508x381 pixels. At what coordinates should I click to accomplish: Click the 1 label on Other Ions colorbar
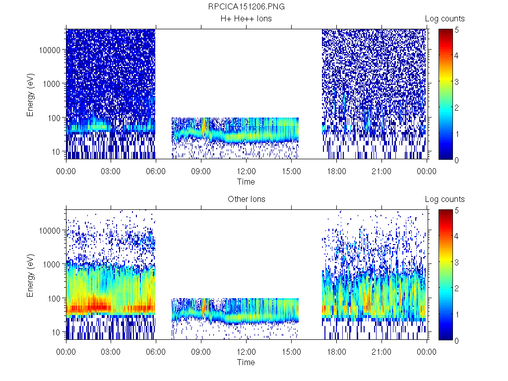[x=457, y=315]
